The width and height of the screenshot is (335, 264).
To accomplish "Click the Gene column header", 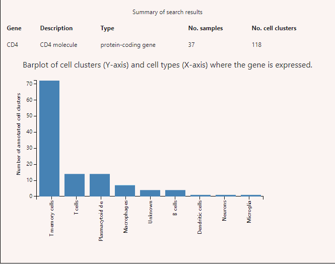I will coord(14,28).
